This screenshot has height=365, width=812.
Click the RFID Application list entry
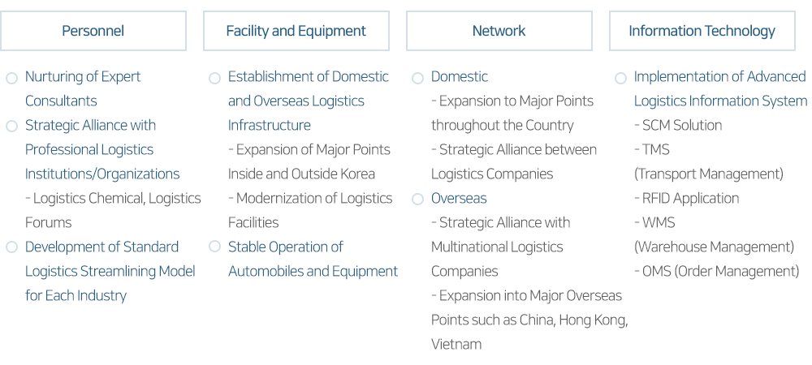[x=687, y=198]
